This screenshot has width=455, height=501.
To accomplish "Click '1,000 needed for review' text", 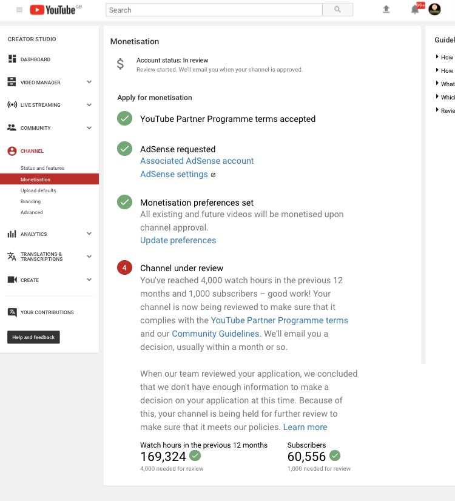I will pyautogui.click(x=319, y=468).
